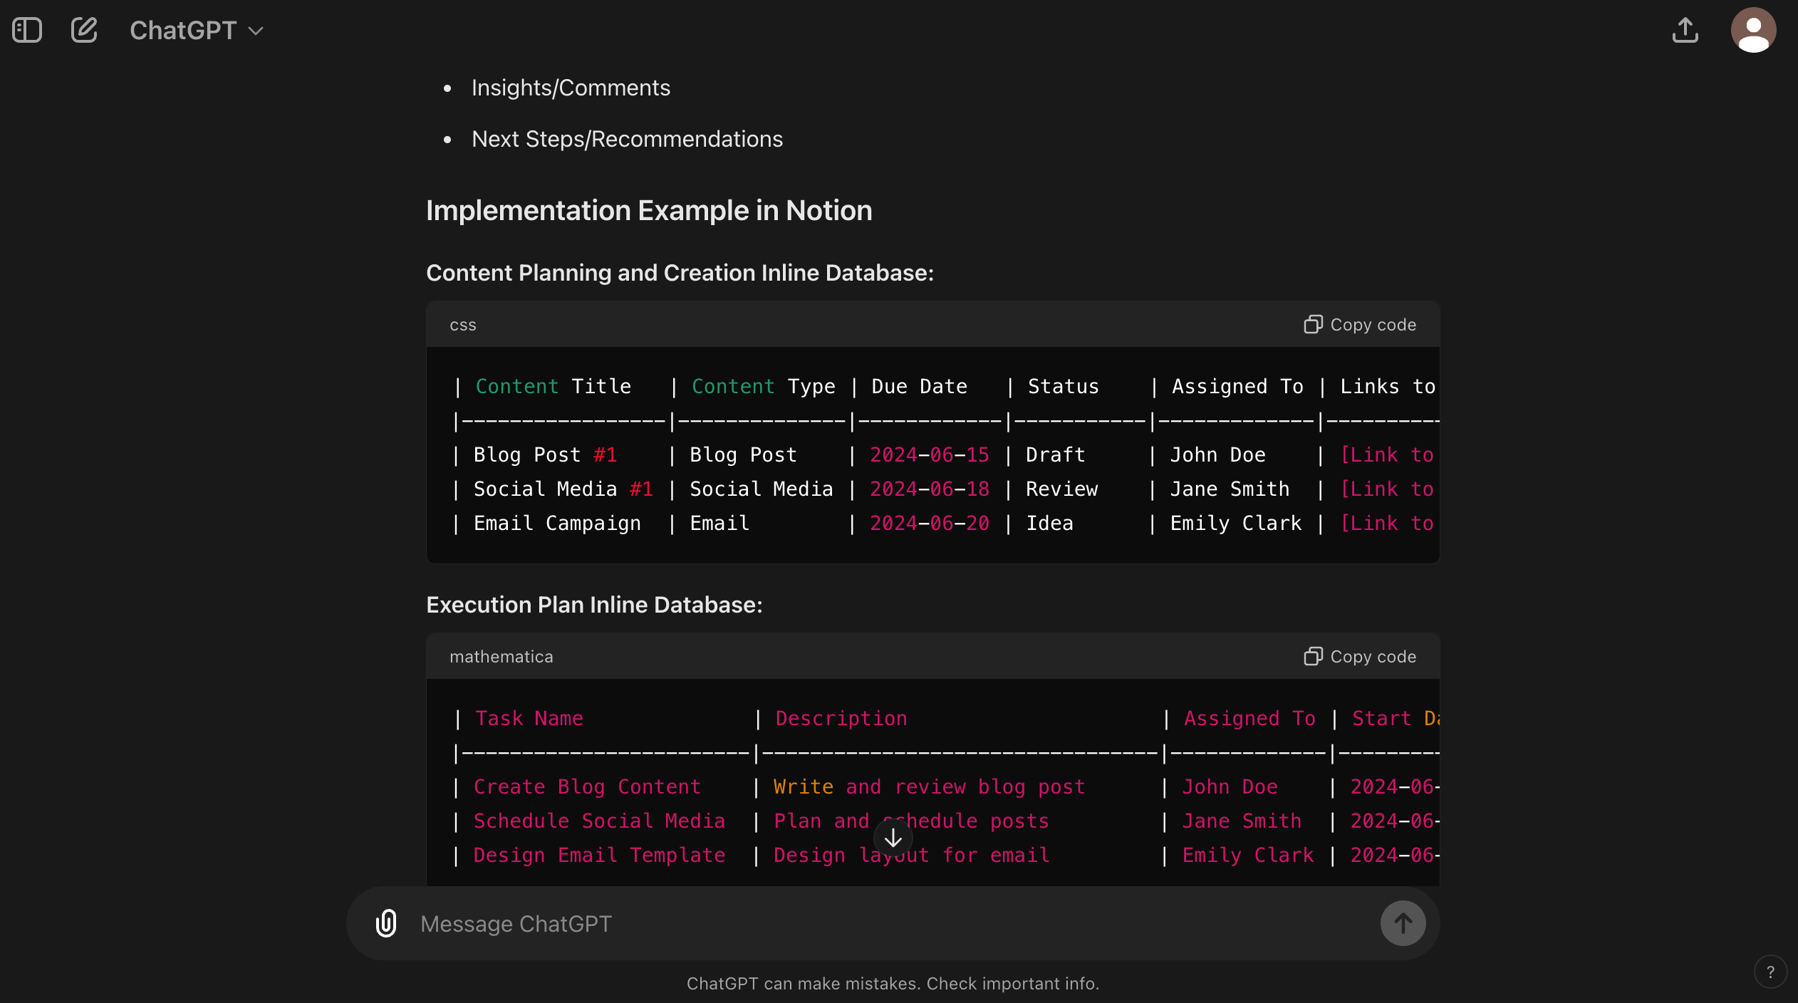Open the help question mark button
Screen dimensions: 1798x1003
click(x=1770, y=972)
